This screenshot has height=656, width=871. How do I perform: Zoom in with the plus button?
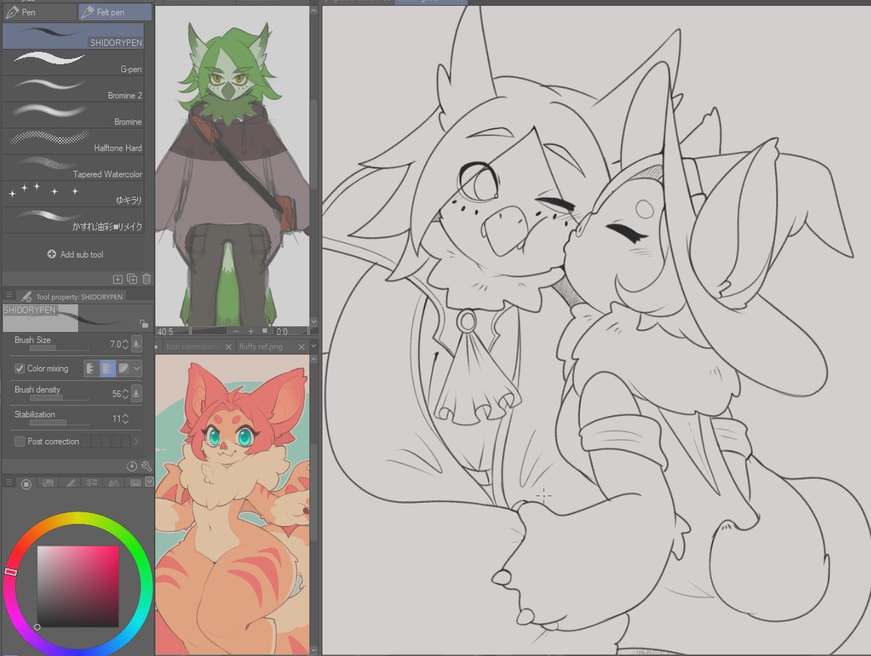pos(251,331)
